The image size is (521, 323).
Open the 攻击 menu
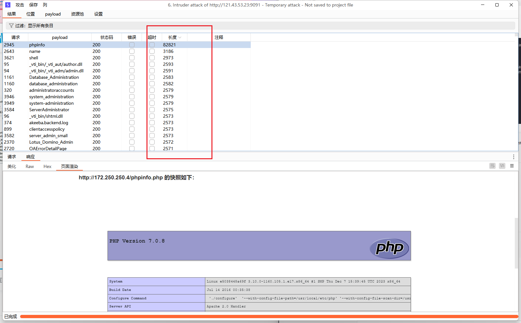(x=20, y=5)
